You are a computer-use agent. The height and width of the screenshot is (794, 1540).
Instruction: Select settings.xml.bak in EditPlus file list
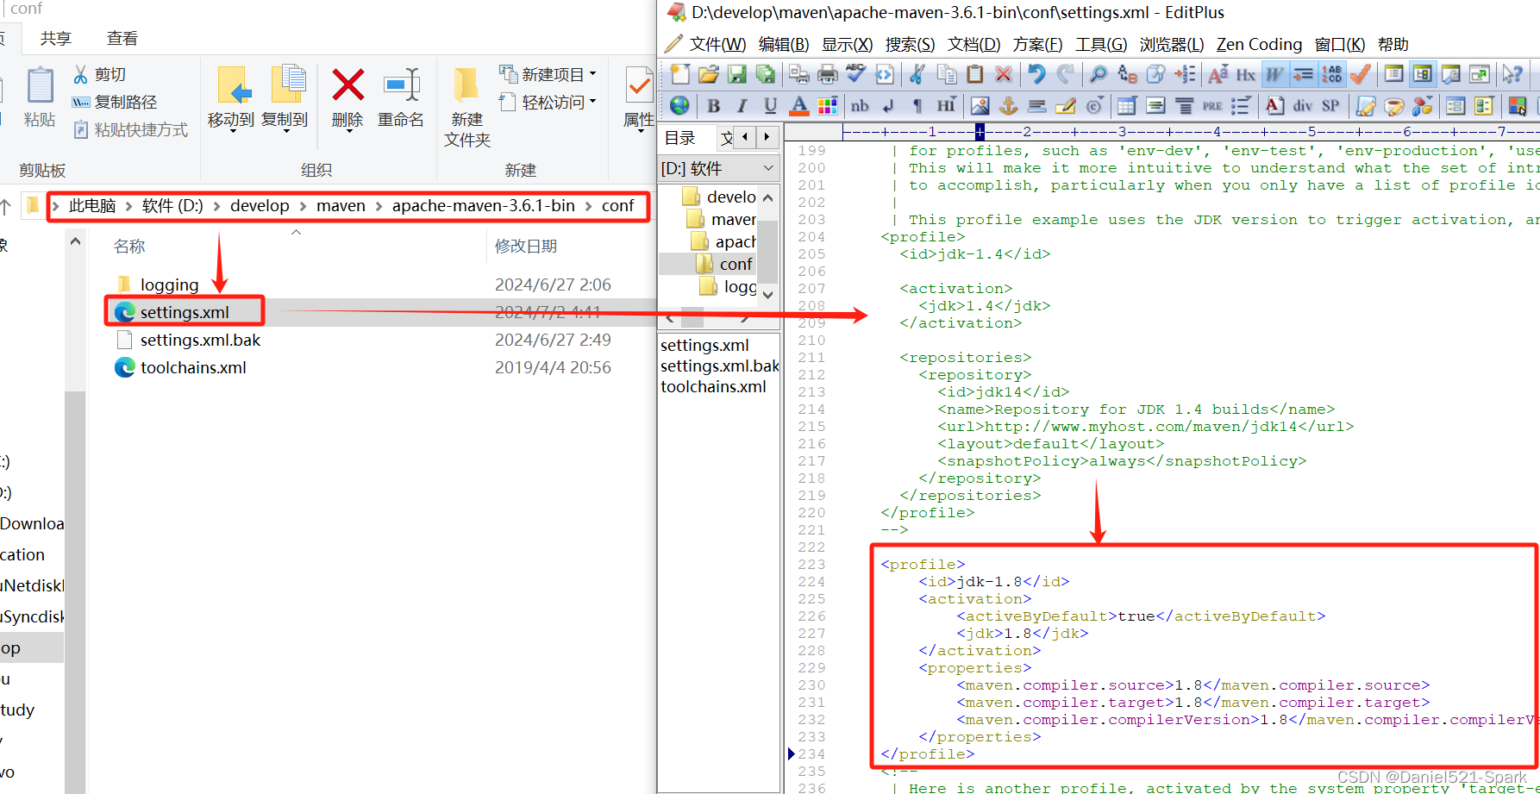tap(720, 366)
